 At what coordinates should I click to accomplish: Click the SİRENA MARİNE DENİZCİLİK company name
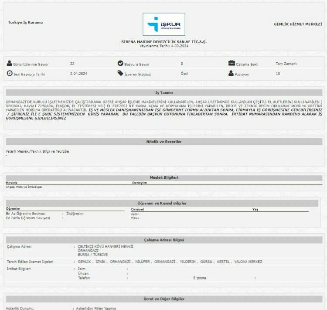pos(163,41)
